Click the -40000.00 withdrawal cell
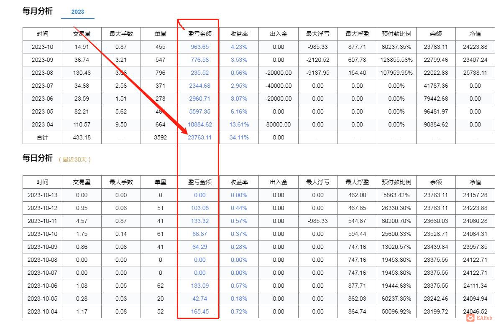 [x=279, y=86]
